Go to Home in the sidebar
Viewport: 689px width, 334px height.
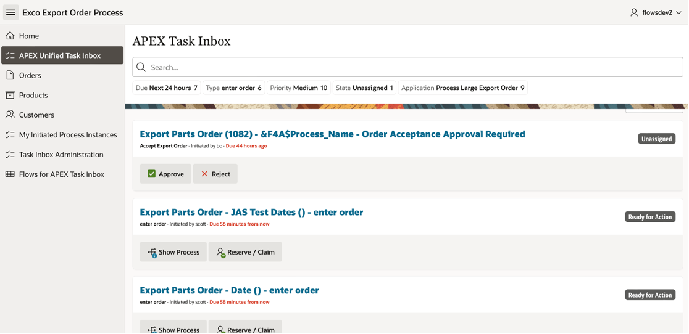point(62,36)
